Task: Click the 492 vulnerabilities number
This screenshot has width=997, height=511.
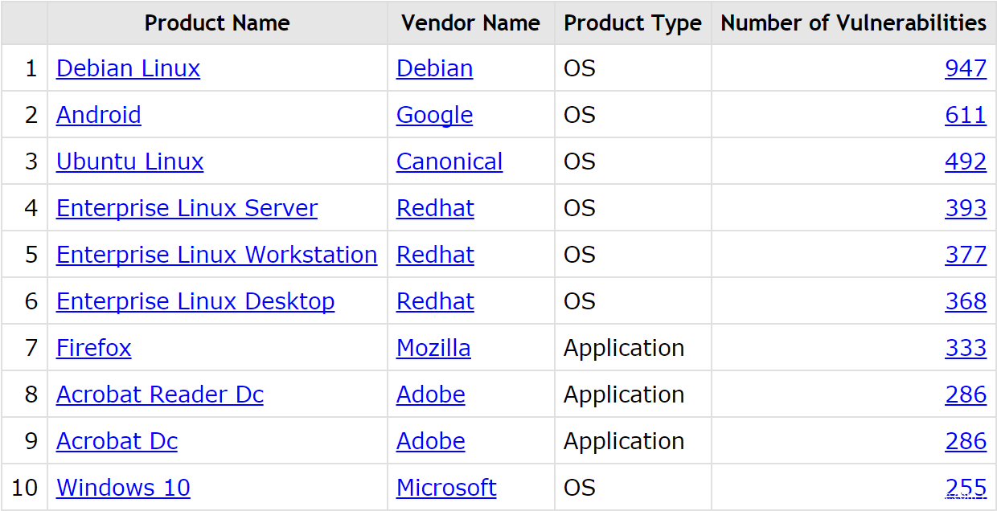Action: pyautogui.click(x=966, y=161)
